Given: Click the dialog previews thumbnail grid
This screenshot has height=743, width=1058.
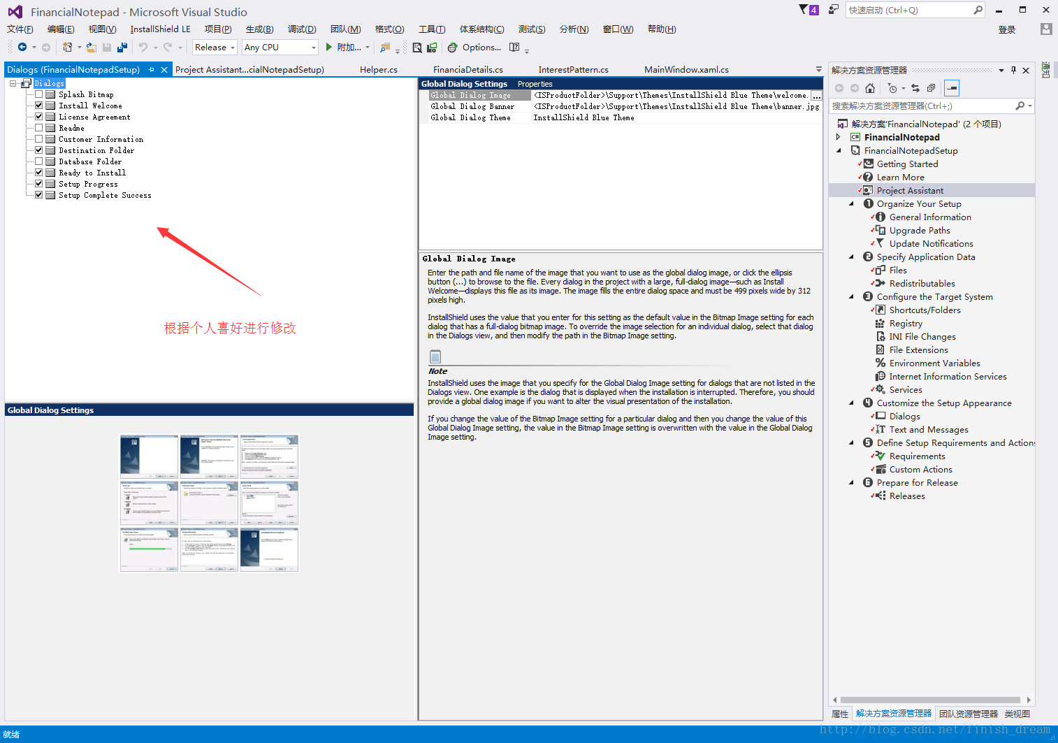Looking at the screenshot, I should point(209,503).
